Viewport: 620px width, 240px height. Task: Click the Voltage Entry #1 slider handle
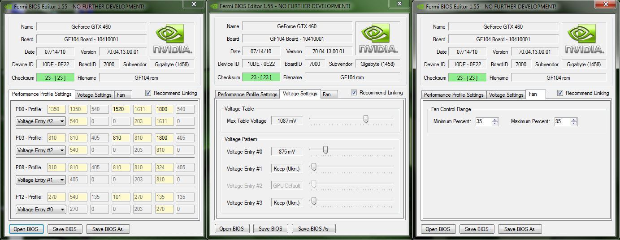click(x=314, y=167)
